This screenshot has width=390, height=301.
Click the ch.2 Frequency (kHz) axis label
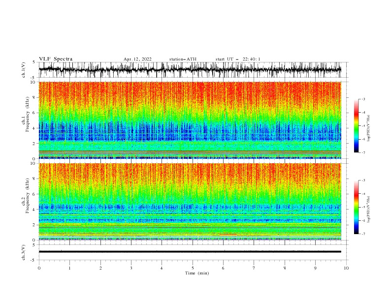(26, 196)
